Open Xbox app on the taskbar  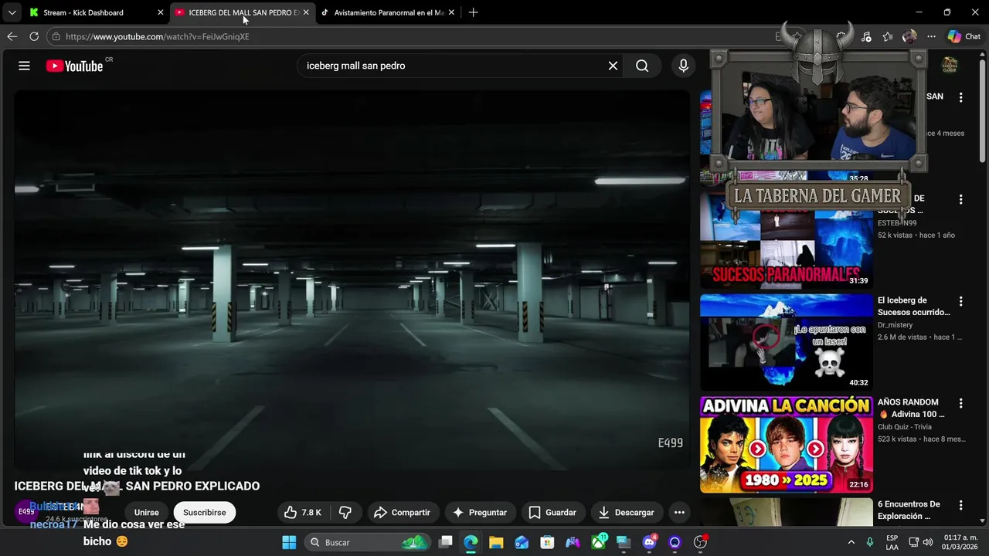598,542
